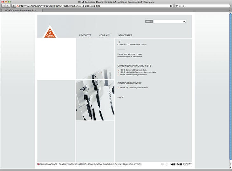The height and width of the screenshot is (171, 232).
Task: Open the IMPRESS footer link
Action: (73, 164)
